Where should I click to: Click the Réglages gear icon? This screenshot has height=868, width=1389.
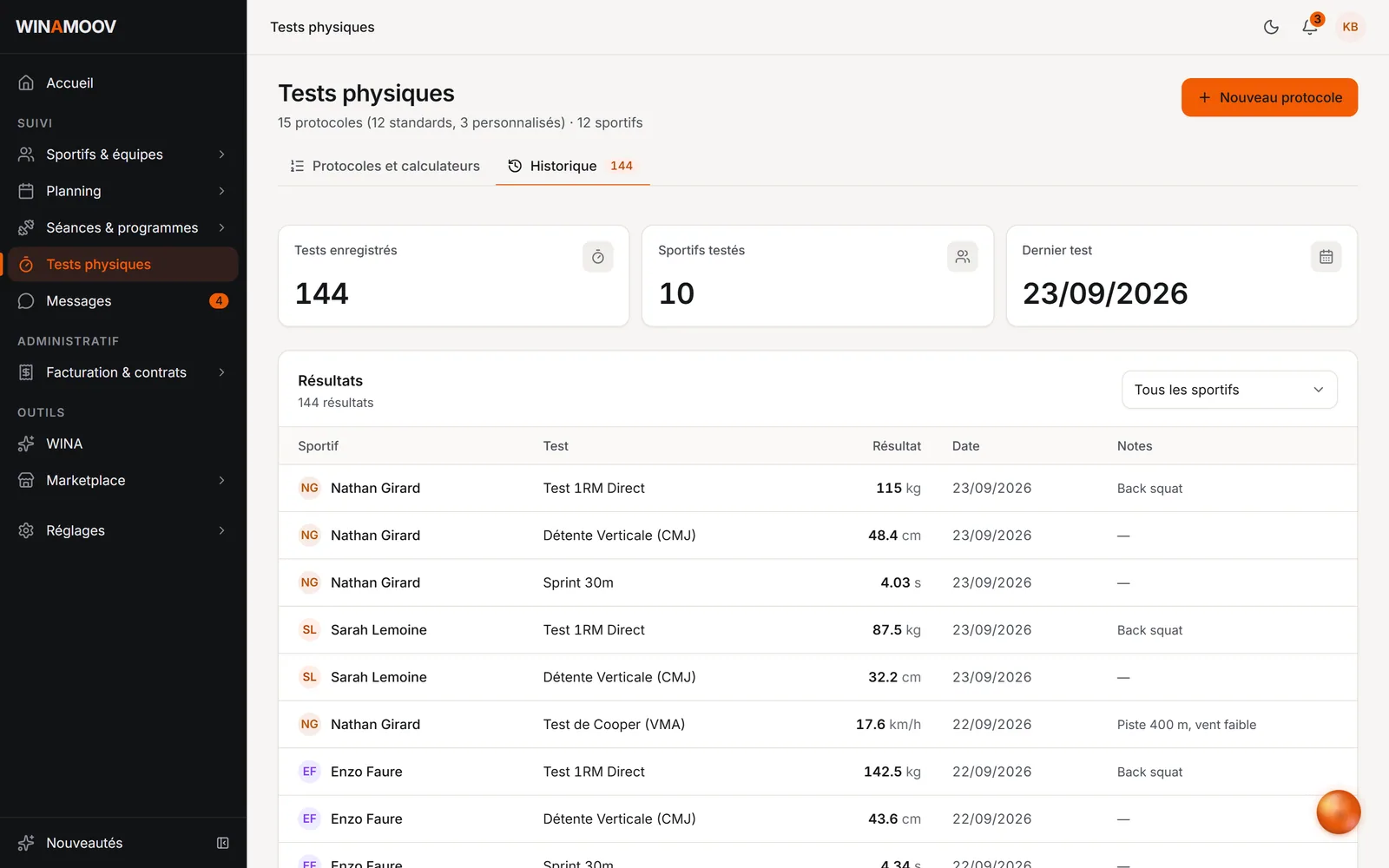(x=26, y=530)
